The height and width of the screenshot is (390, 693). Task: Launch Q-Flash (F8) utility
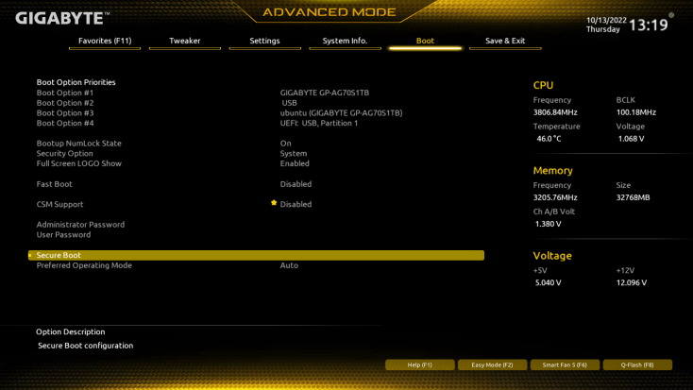[x=637, y=365]
